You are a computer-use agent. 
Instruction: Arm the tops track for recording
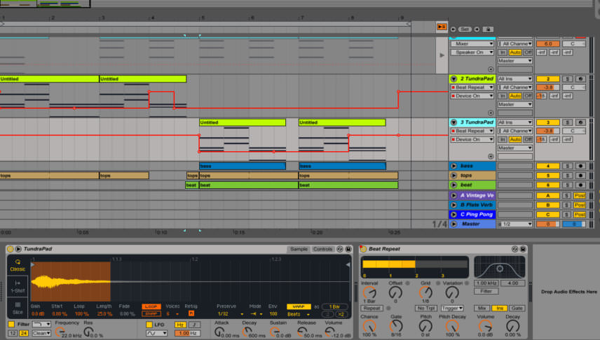580,176
